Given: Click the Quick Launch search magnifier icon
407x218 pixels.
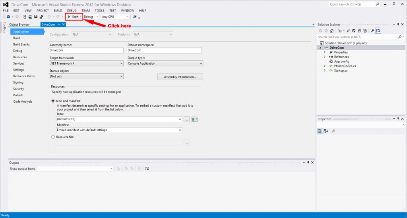Looking at the screenshot, I should point(378,4).
